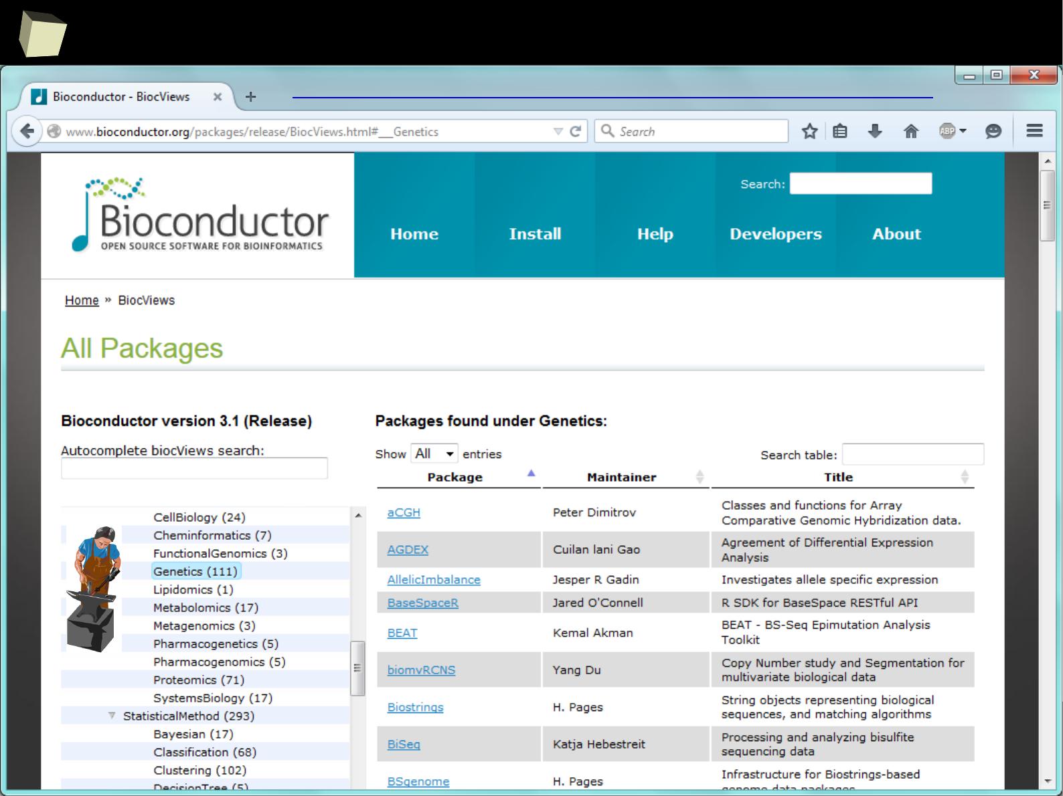The height and width of the screenshot is (796, 1063).
Task: Select Lipidomics (1) tree item
Action: pos(193,589)
